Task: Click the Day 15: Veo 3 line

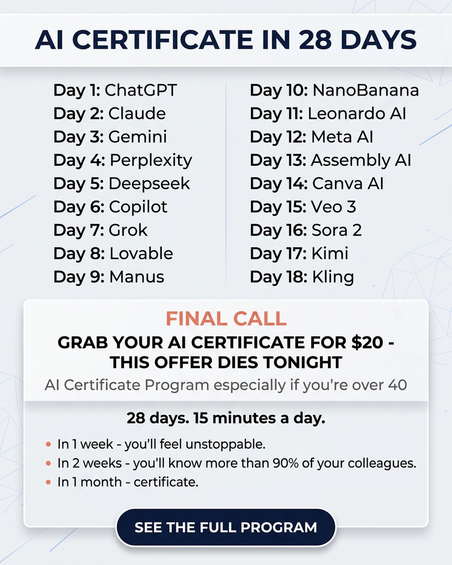Action: (x=303, y=207)
